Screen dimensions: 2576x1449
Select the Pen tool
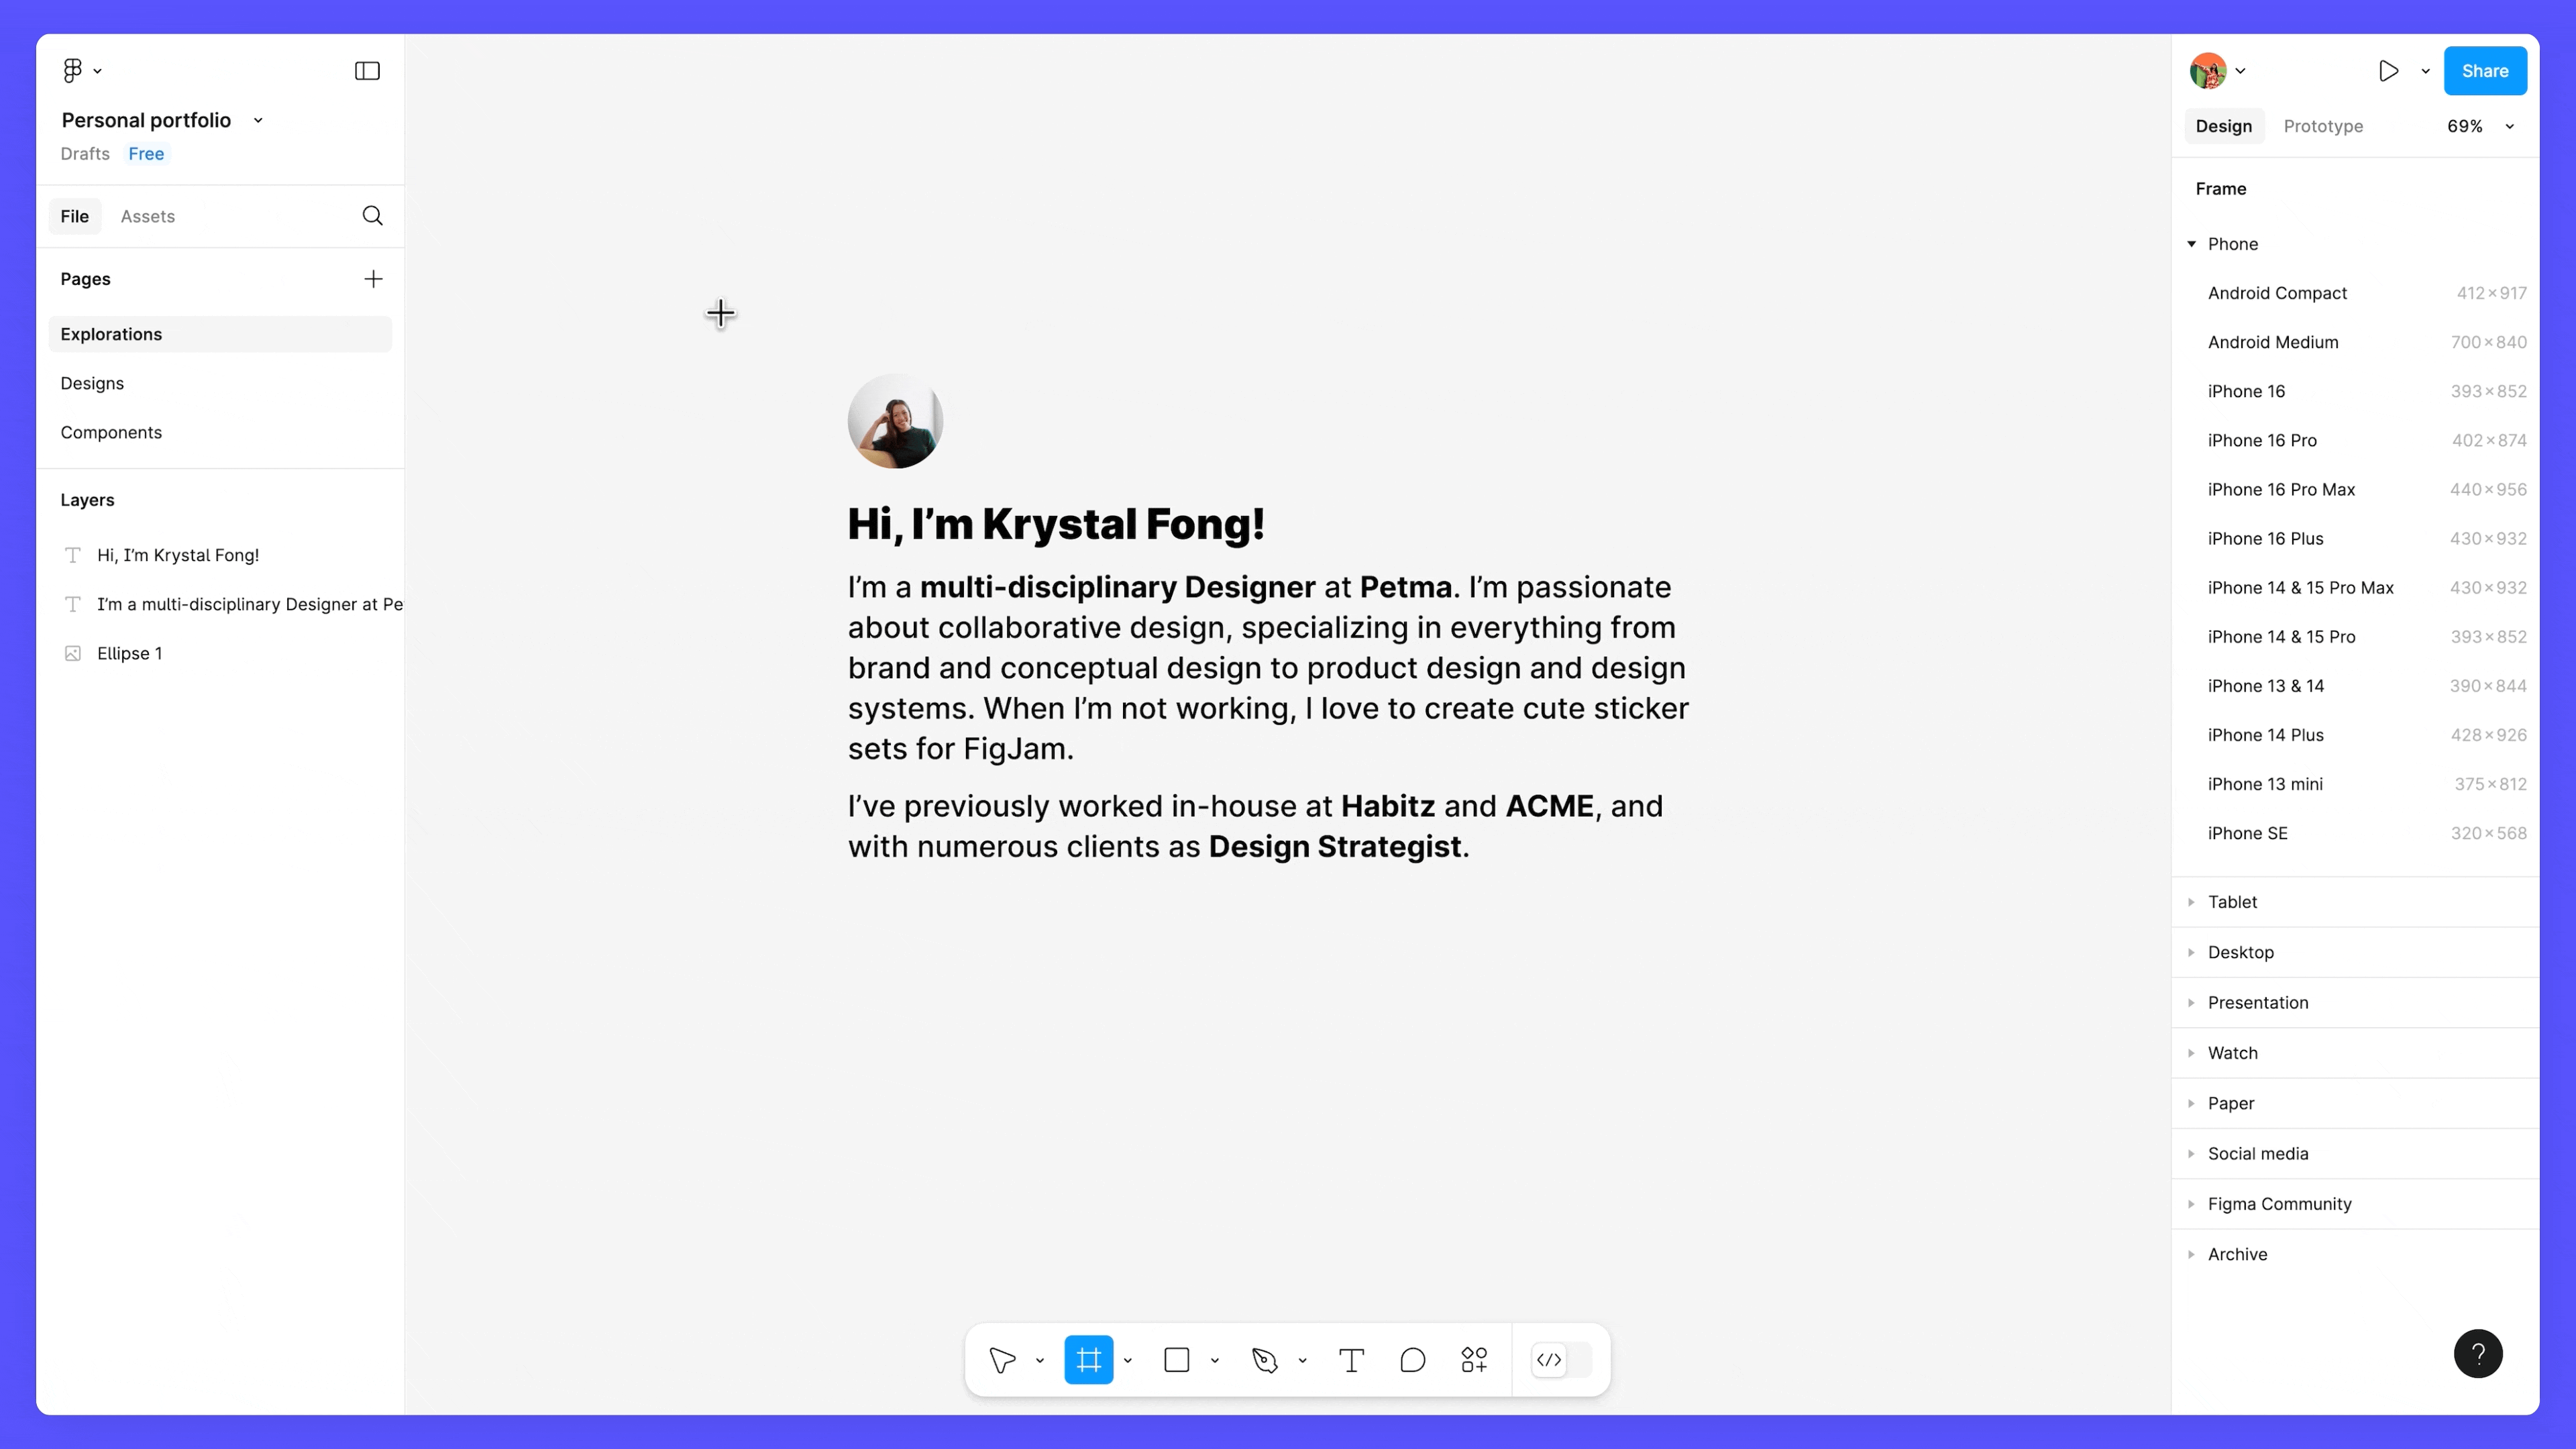pos(1265,1360)
